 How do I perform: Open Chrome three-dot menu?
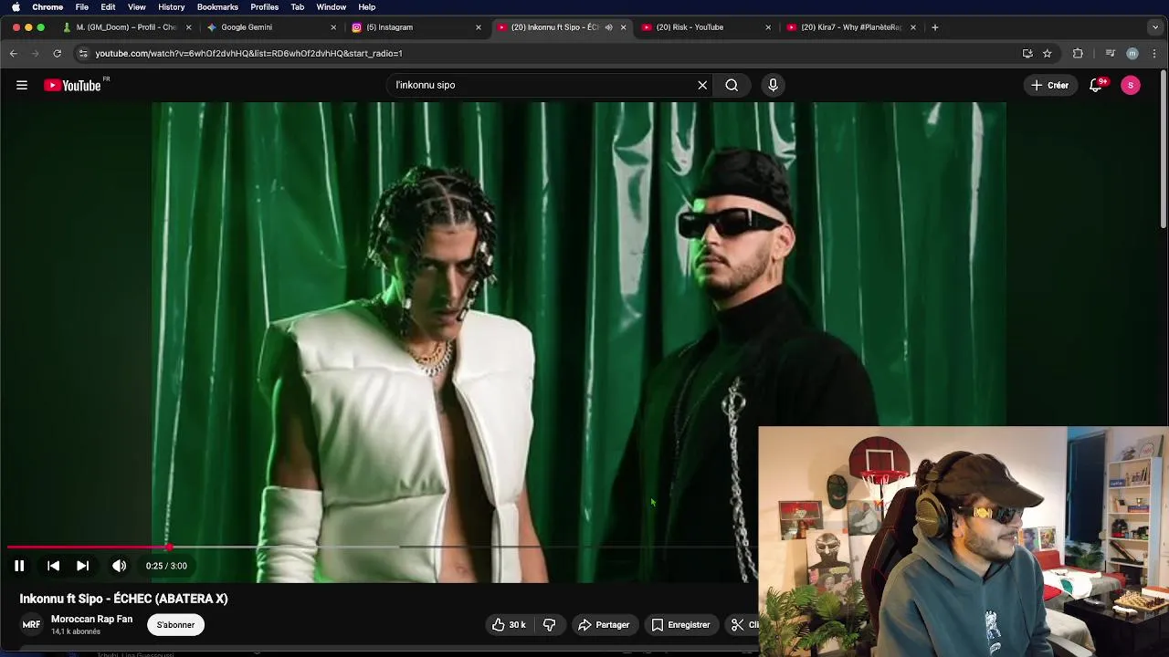click(x=1154, y=54)
